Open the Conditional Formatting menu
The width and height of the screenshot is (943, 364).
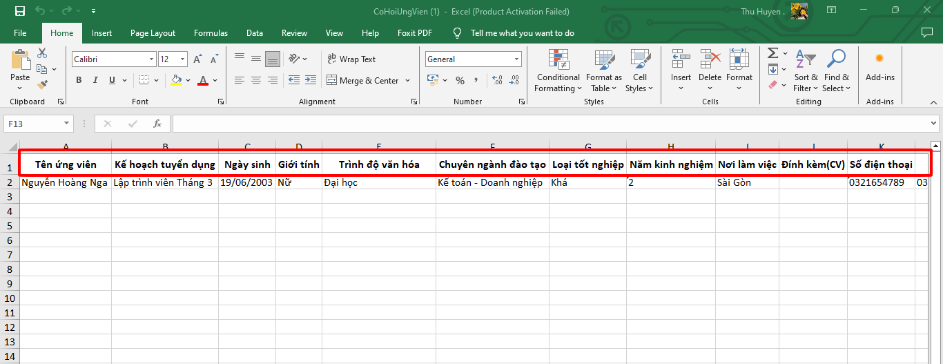558,71
